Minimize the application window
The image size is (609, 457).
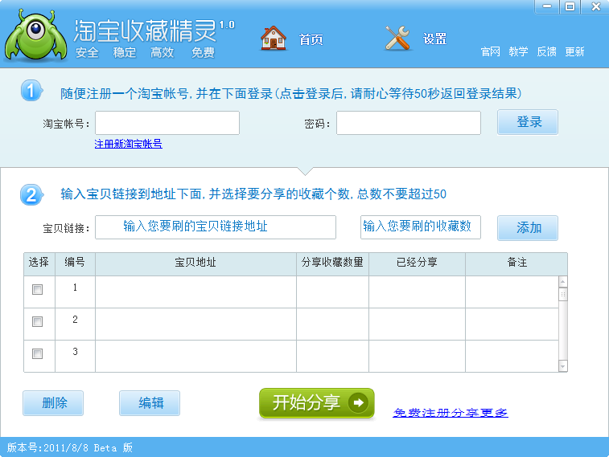tap(547, 6)
